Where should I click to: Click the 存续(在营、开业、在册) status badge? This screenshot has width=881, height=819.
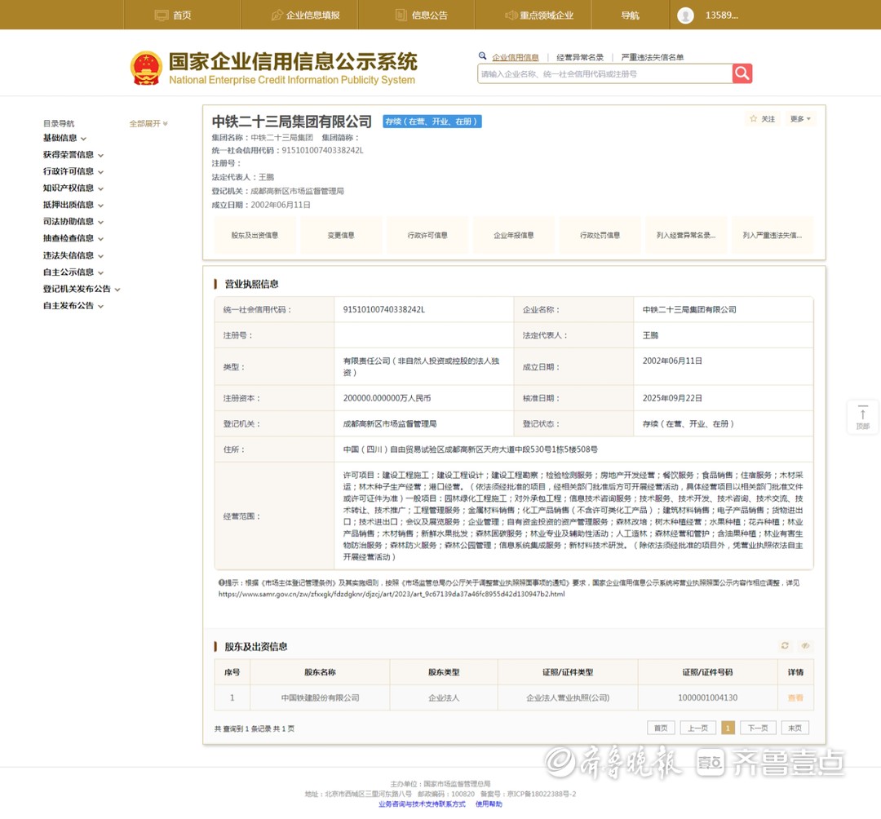[x=432, y=122]
